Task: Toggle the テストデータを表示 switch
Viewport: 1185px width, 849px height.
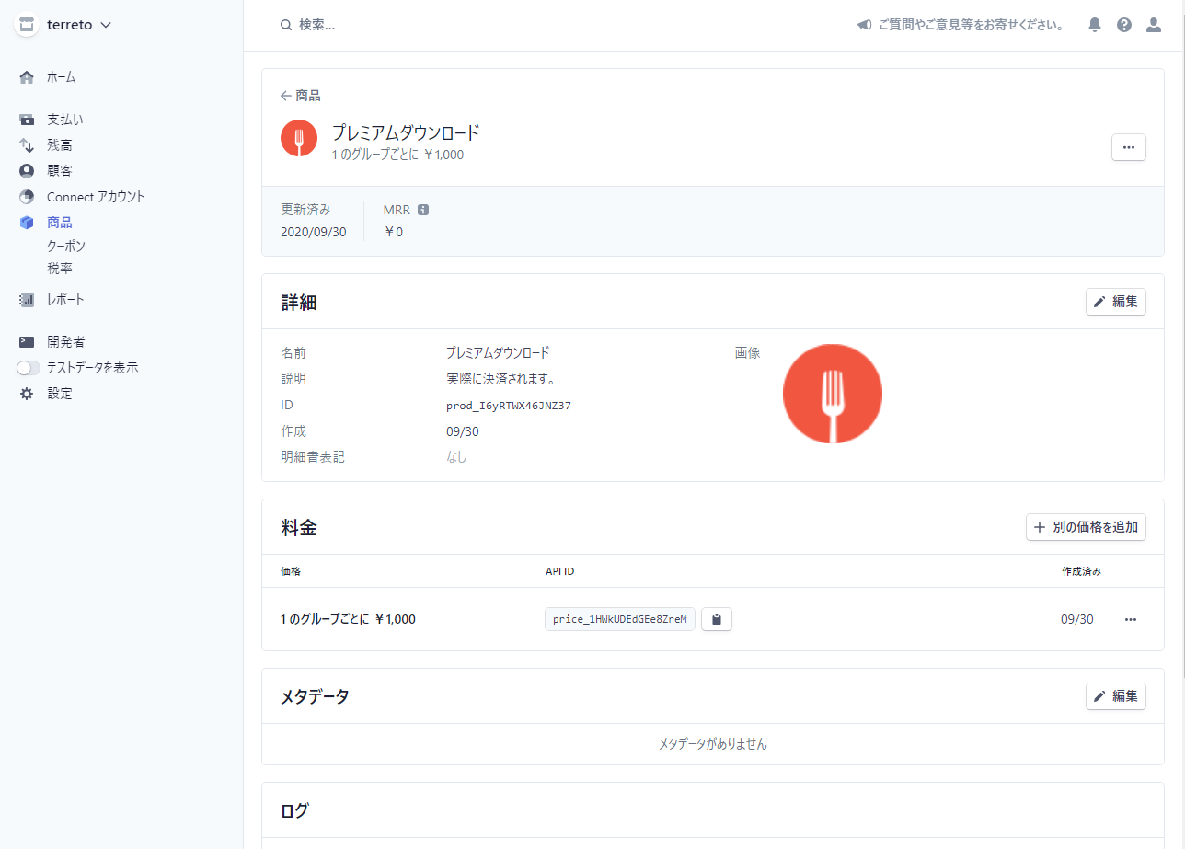Action: 29,368
